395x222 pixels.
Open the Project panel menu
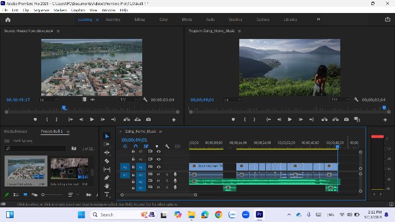pos(68,132)
